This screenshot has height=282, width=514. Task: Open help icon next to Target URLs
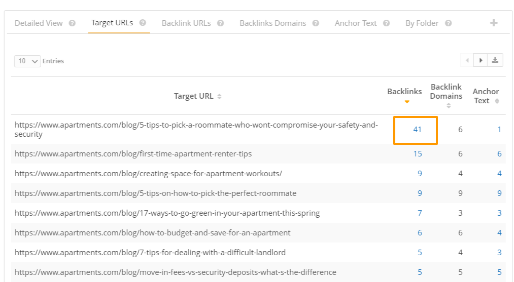[x=143, y=23]
